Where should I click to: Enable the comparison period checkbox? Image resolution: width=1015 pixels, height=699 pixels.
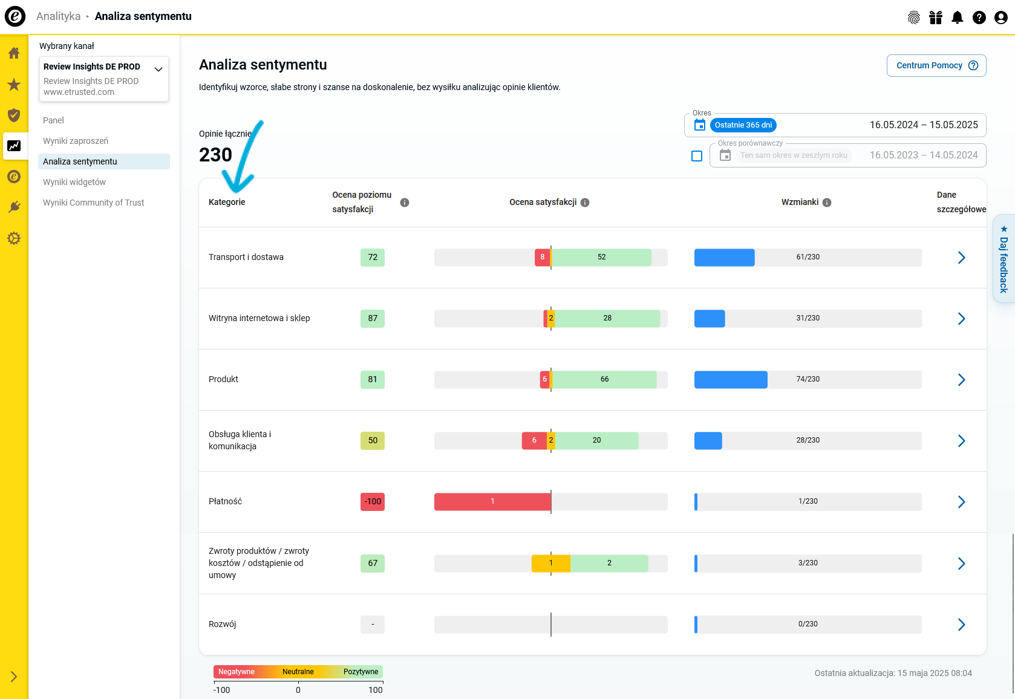tap(697, 156)
